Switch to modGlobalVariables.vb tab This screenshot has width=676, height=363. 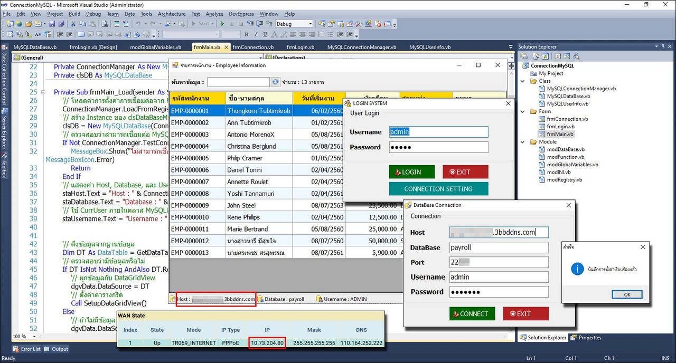[x=156, y=47]
